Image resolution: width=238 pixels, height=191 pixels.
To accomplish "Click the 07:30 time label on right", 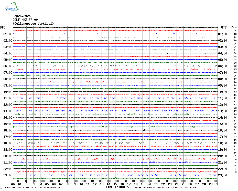I will point(223,72).
